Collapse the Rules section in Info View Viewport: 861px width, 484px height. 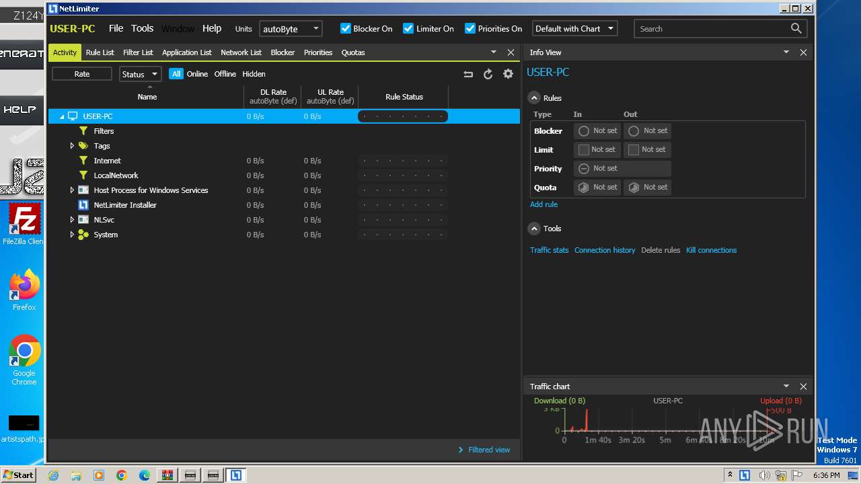tap(534, 98)
